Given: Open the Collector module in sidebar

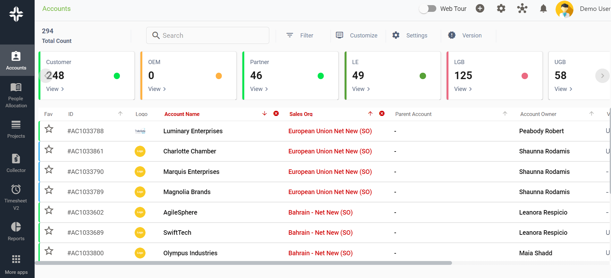Looking at the screenshot, I should click(16, 163).
